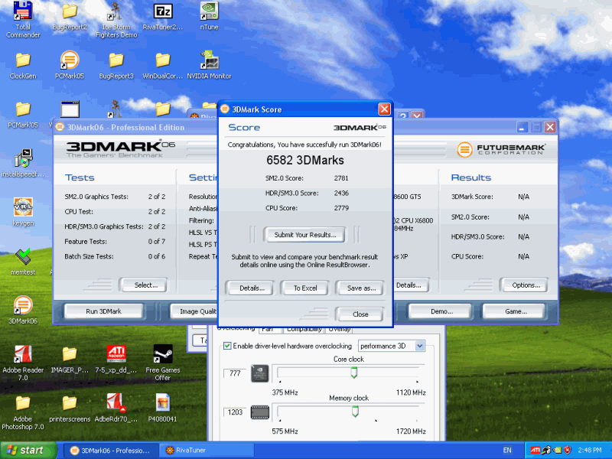Click the Core clock slider handle
Screen dimensions: 612x459
353,373
